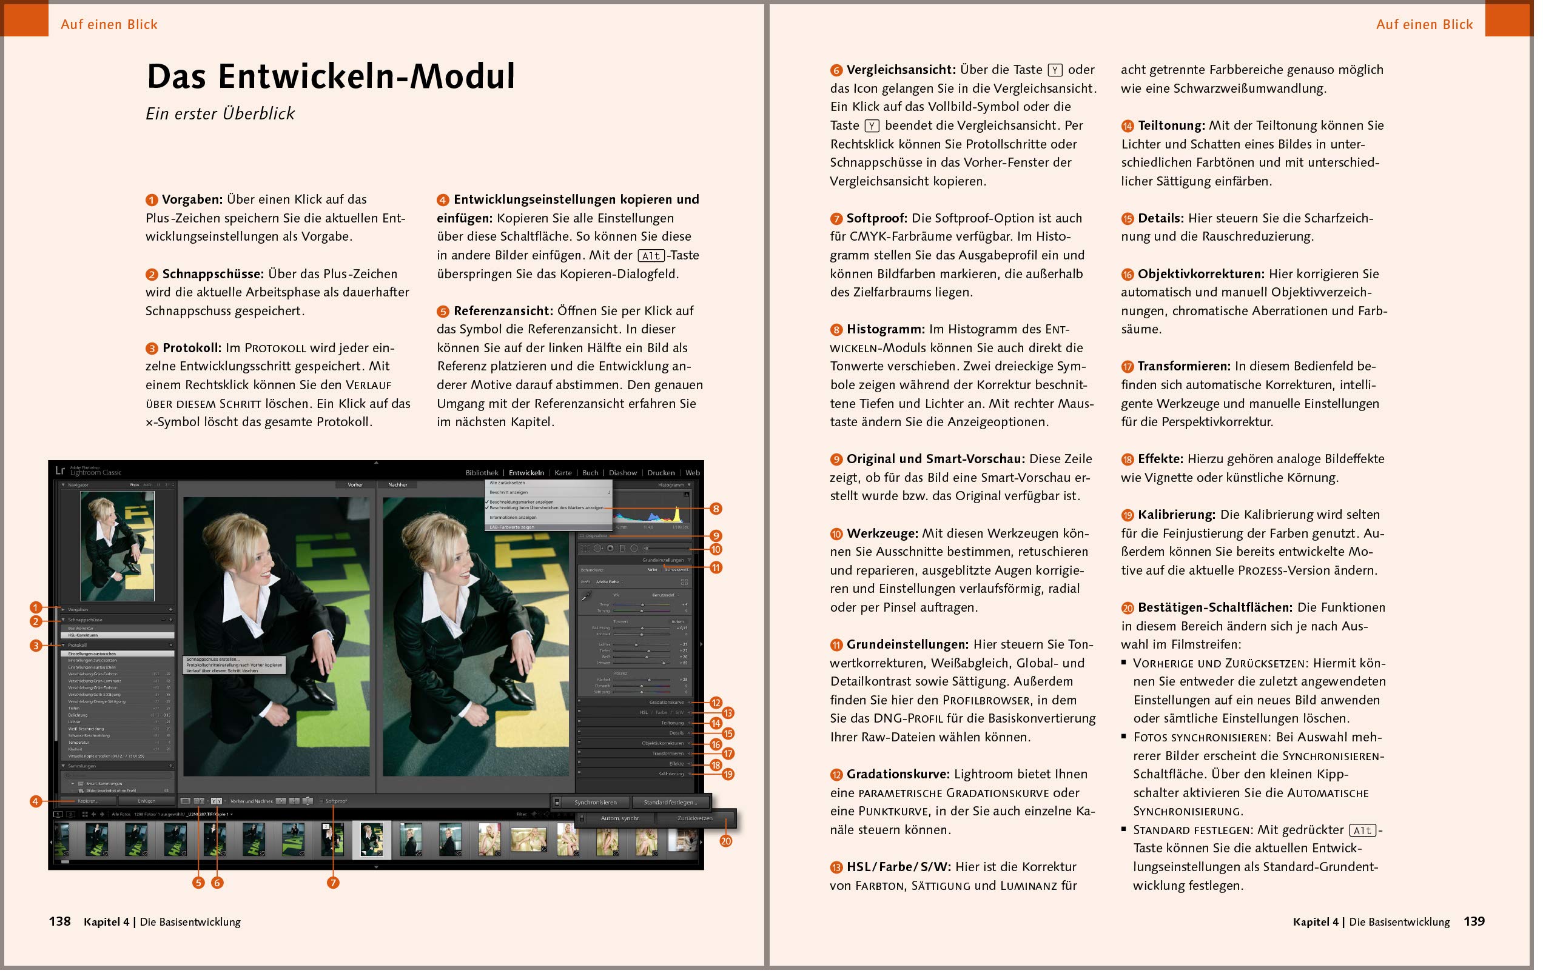Screen dimensions: 1543x976
Task: Open grid view icon in filmstrip bar
Action: tap(86, 815)
